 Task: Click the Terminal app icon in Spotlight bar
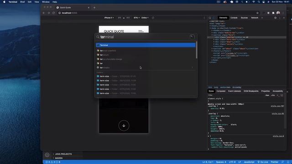[192, 37]
